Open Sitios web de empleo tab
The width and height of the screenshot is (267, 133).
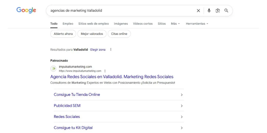(x=94, y=24)
